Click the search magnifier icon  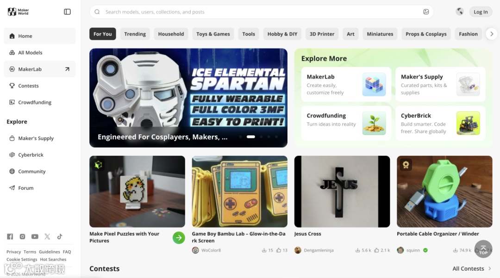pyautogui.click(x=97, y=12)
